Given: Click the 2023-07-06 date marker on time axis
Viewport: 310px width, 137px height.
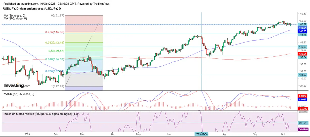Looking at the screenshot, I should [202, 134].
